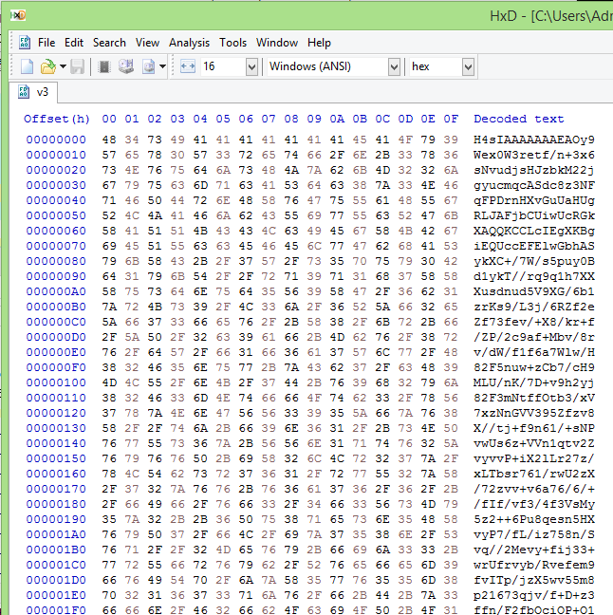Screen dimensions: 613x615
Task: Click the 0F column header
Action: click(x=451, y=119)
